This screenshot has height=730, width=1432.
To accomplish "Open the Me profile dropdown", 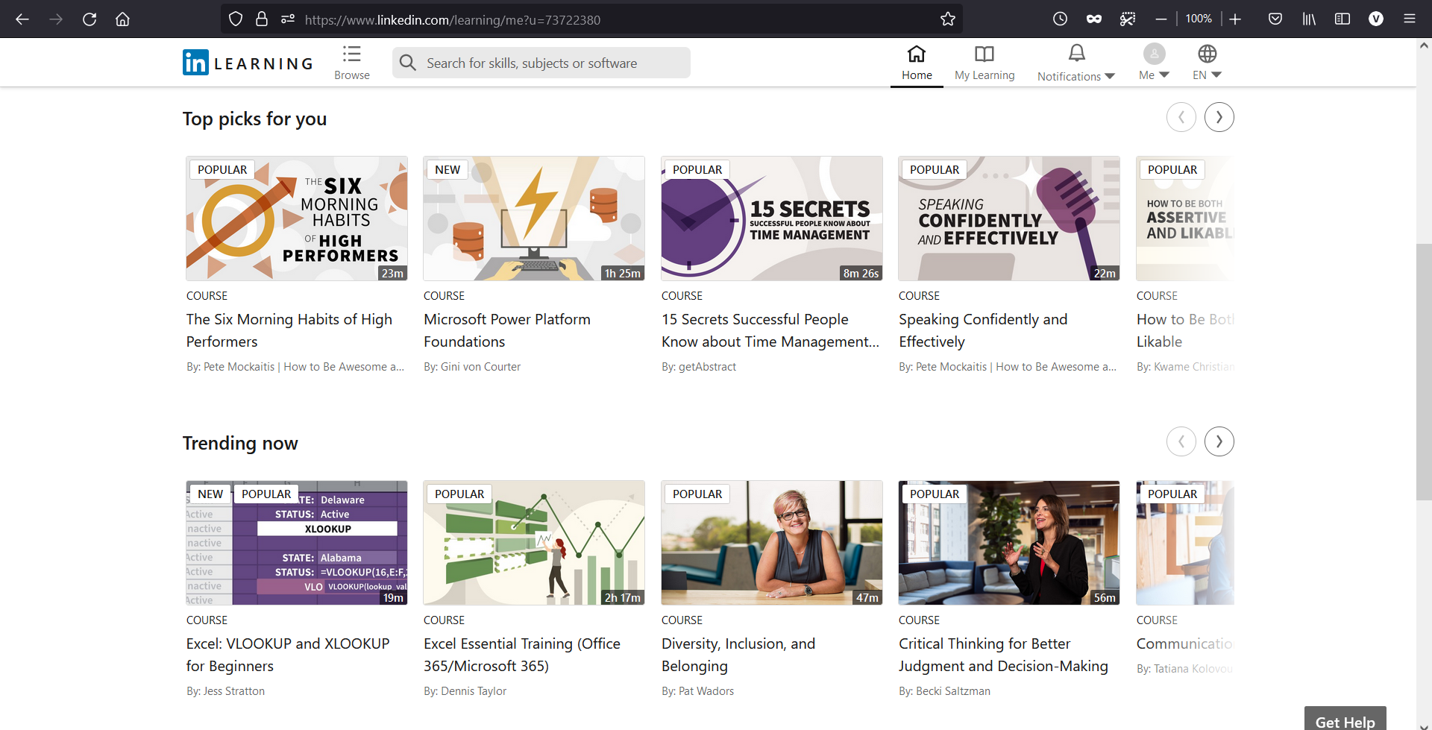I will (1154, 63).
